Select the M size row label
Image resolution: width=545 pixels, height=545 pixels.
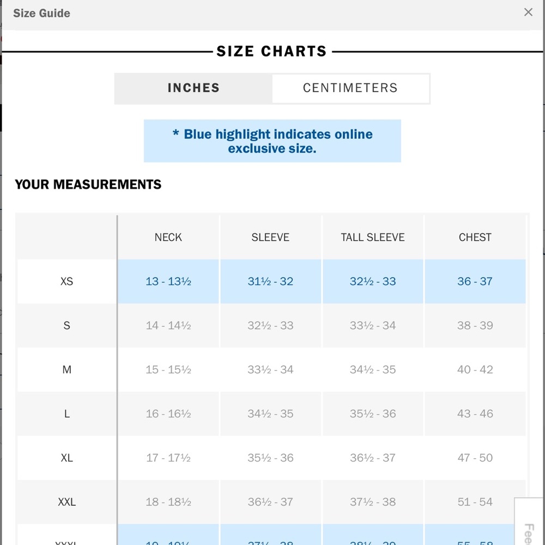click(66, 370)
